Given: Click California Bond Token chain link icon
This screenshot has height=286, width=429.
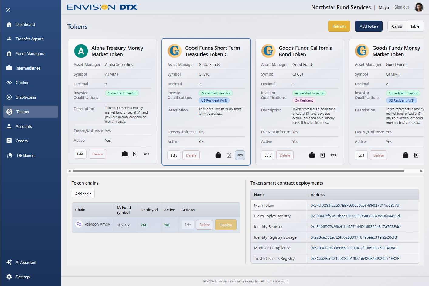Looking at the screenshot, I should (334, 155).
